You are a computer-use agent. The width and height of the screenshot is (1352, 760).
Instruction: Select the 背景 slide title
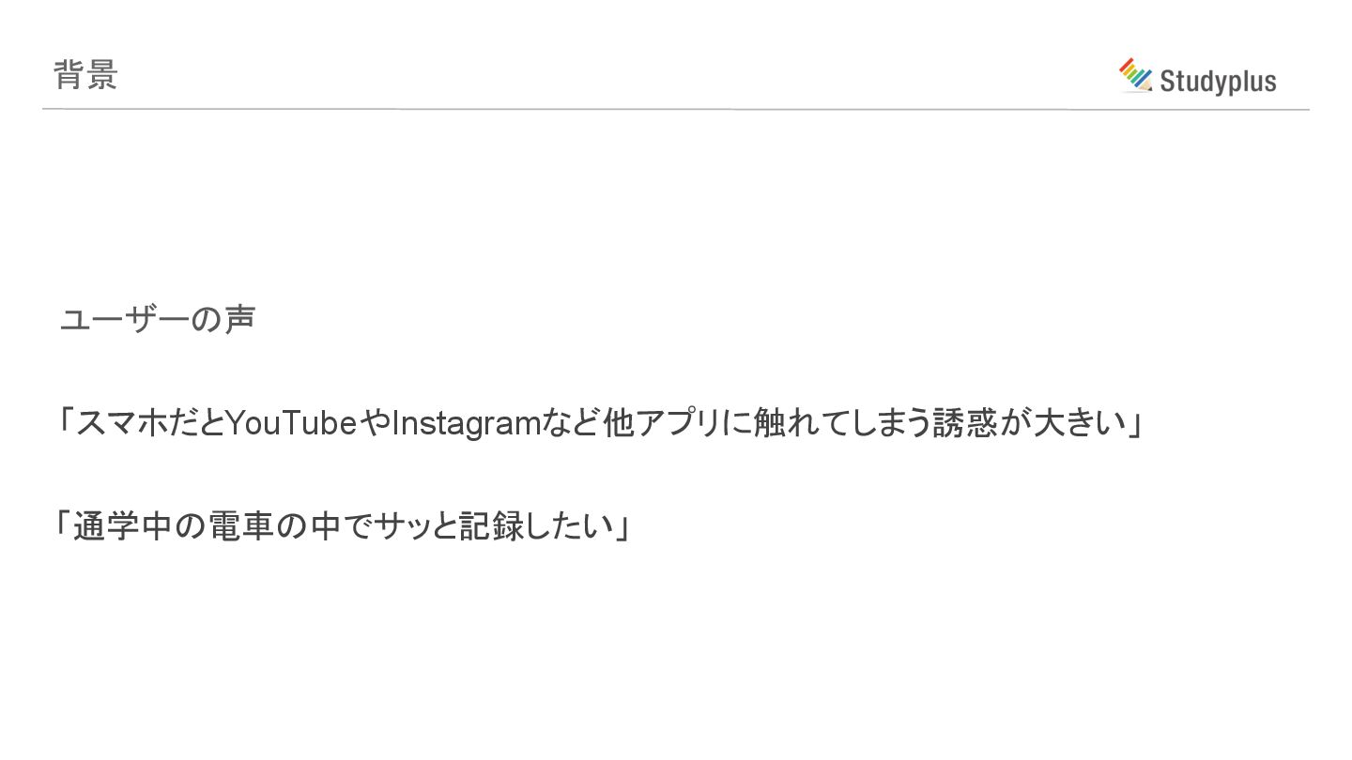85,74
